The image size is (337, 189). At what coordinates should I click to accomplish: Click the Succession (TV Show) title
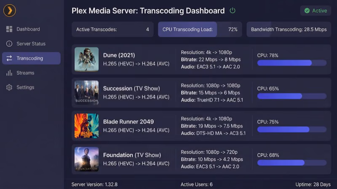coord(131,89)
